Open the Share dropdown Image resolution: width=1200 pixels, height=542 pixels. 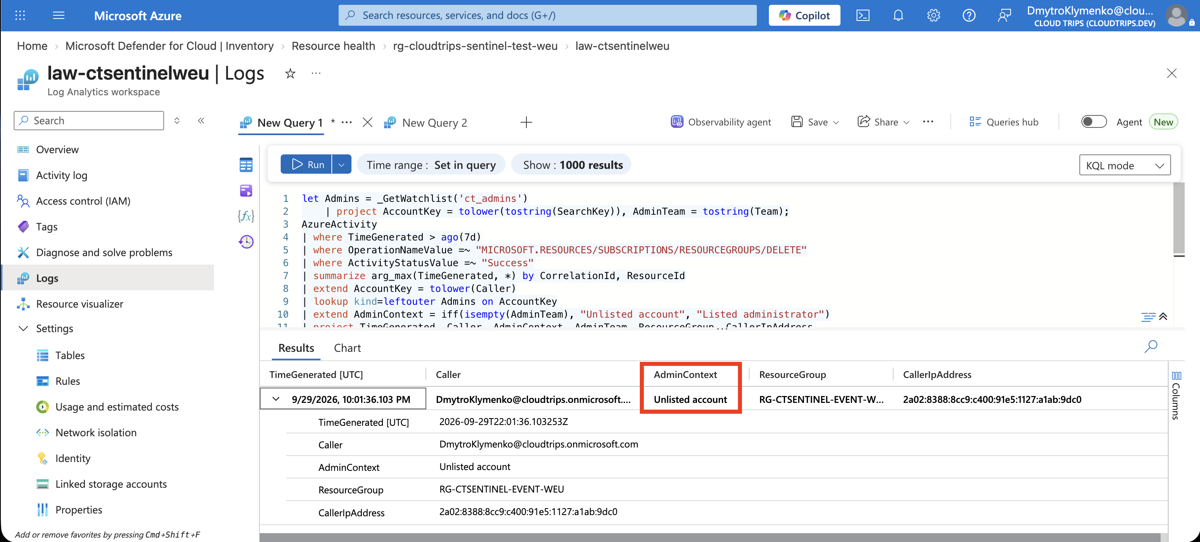(x=883, y=122)
